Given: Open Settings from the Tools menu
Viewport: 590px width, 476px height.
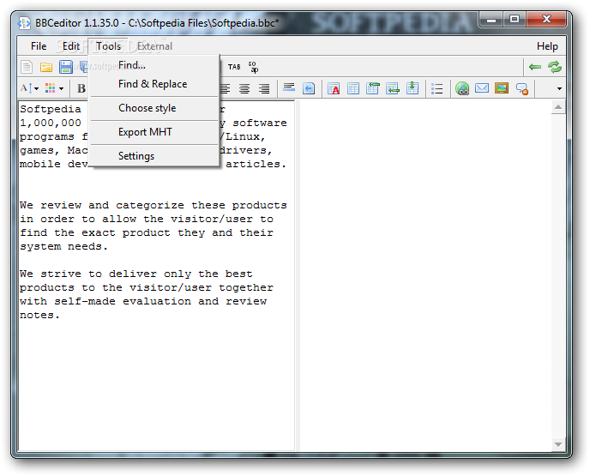Looking at the screenshot, I should [154, 156].
